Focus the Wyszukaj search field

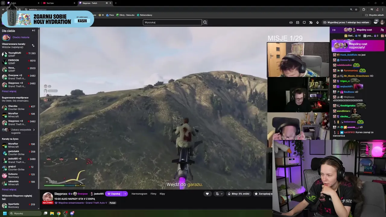tap(172, 22)
